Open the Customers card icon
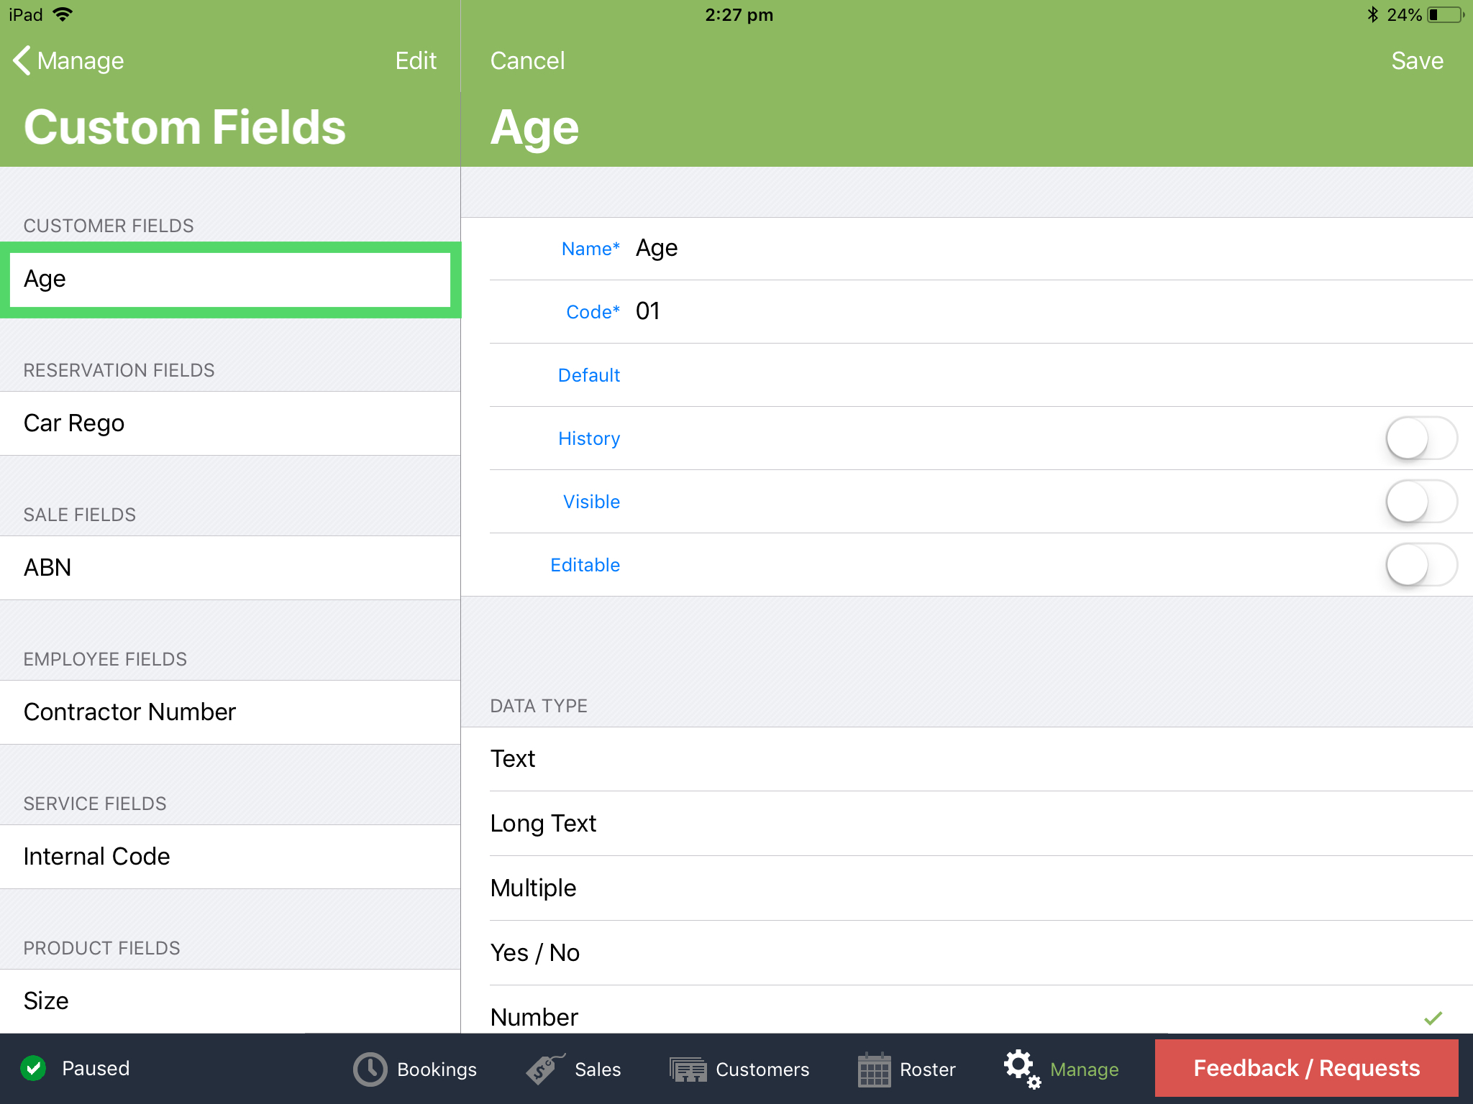The image size is (1473, 1104). click(688, 1069)
